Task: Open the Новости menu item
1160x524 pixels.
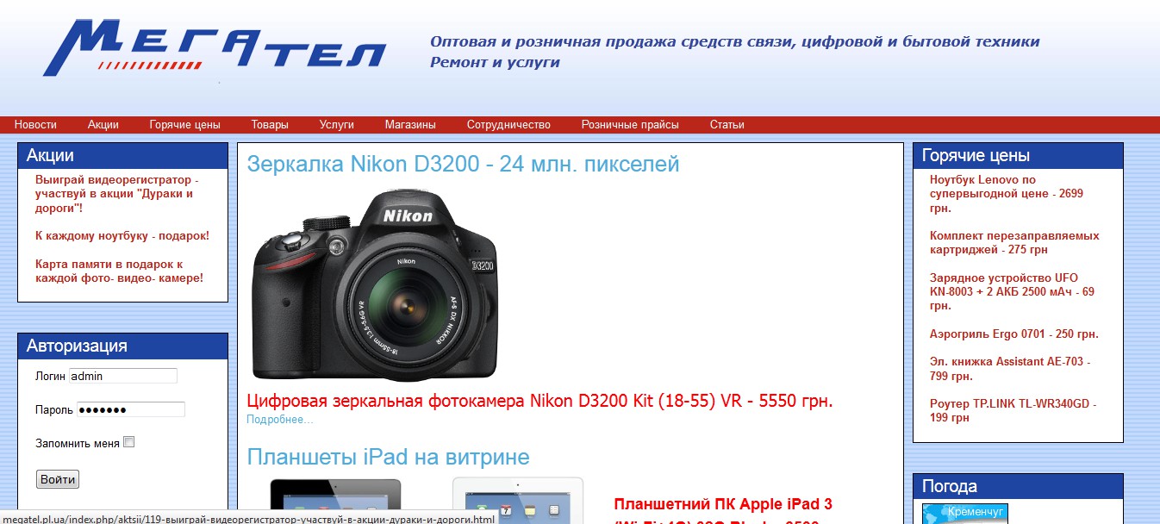Action: tap(35, 125)
